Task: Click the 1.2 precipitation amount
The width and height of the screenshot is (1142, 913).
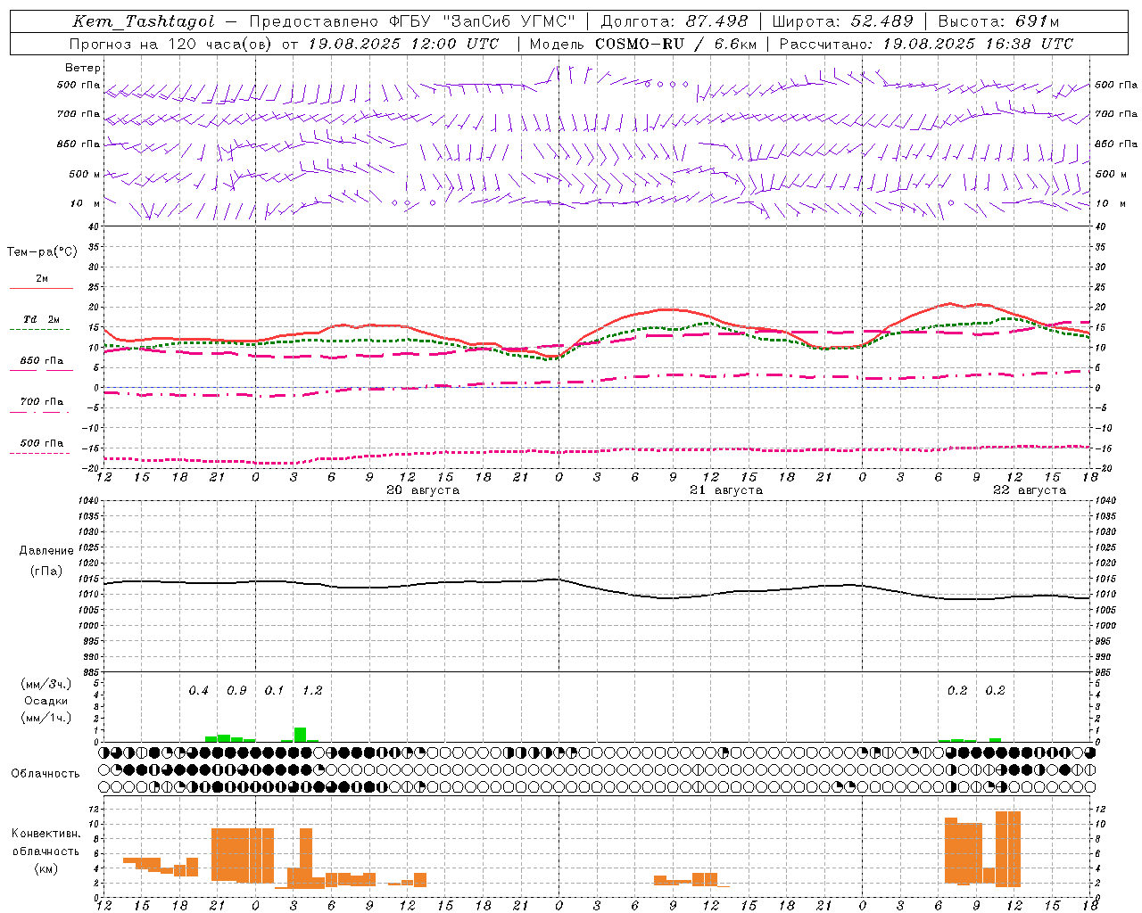Action: 312,691
